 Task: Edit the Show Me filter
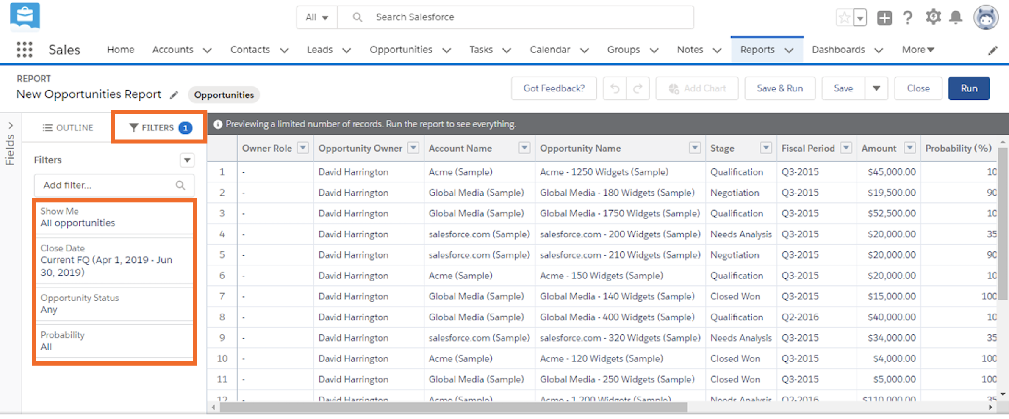pyautogui.click(x=114, y=217)
